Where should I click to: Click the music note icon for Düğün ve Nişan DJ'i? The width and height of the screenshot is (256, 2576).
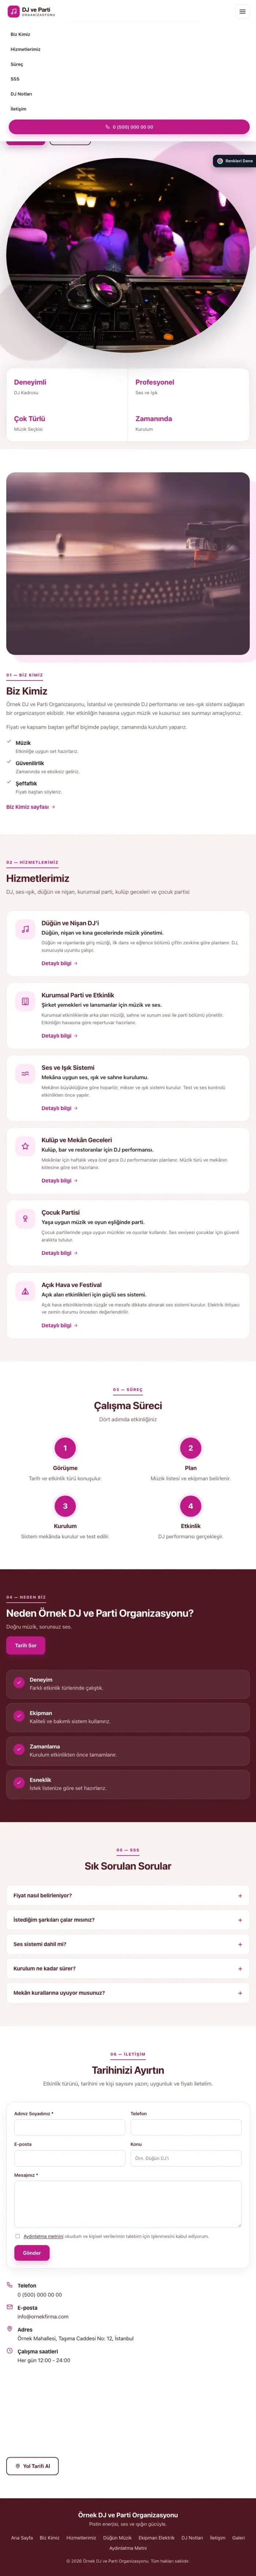click(25, 929)
